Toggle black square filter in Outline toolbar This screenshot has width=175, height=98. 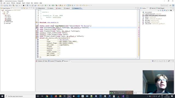[171, 10]
